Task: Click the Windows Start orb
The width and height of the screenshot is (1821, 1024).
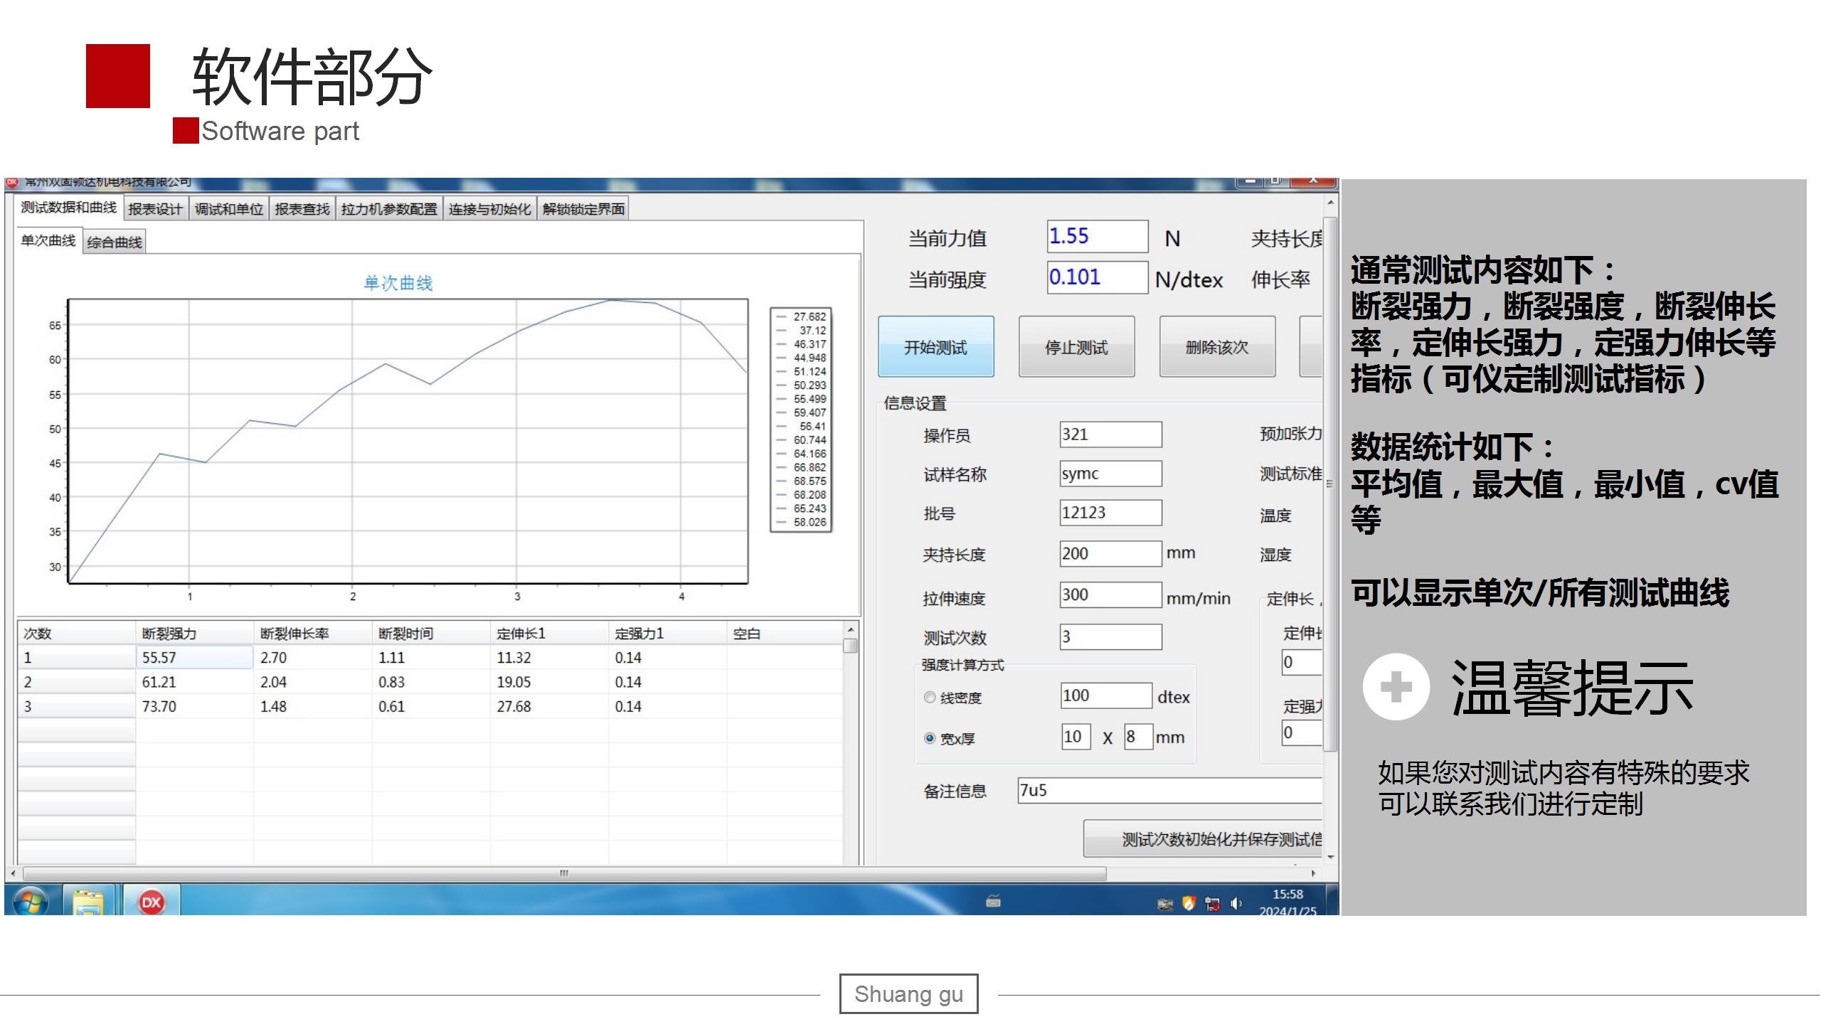Action: point(30,901)
